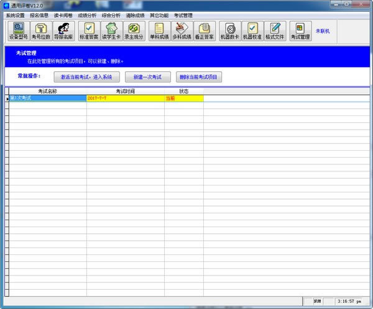The width and height of the screenshot is (373, 309).
Task: Click the 考试时间 column header
Action: (x=125, y=91)
